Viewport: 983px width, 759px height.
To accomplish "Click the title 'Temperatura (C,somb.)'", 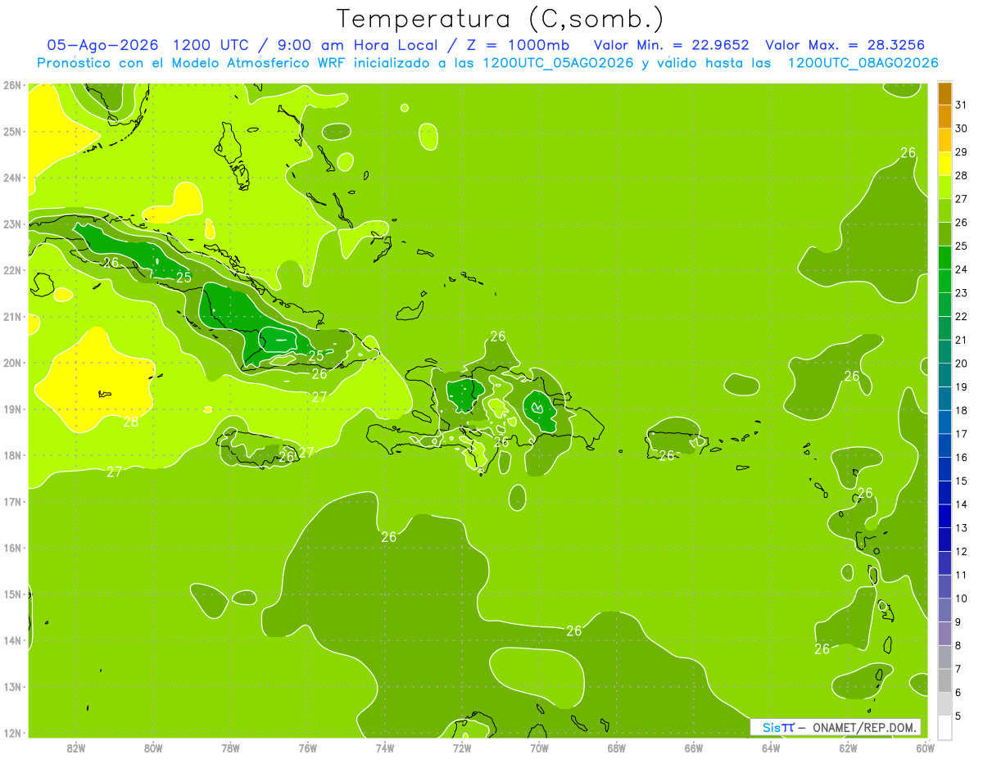I will (500, 20).
